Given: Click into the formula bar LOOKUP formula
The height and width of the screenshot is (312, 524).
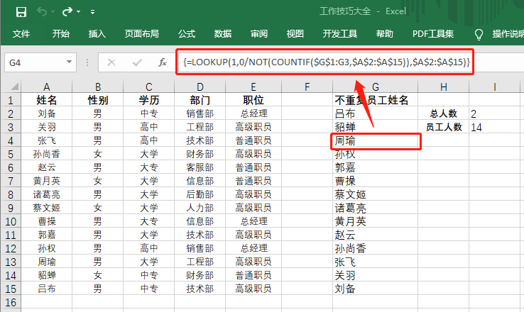Looking at the screenshot, I should coord(326,62).
